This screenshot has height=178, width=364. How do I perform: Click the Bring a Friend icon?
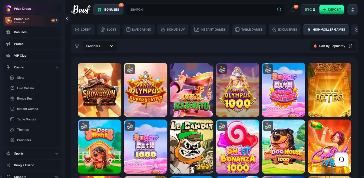8,165
